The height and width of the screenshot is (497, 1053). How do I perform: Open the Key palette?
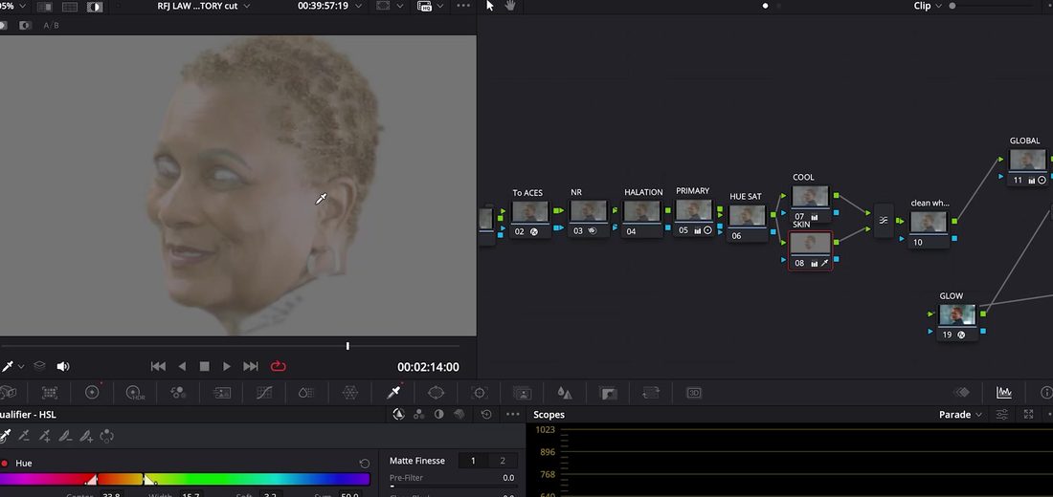(x=608, y=393)
